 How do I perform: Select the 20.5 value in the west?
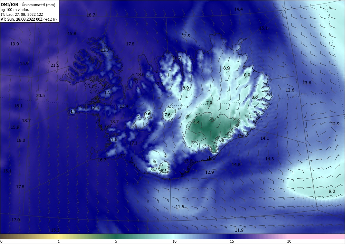[x=40, y=95]
